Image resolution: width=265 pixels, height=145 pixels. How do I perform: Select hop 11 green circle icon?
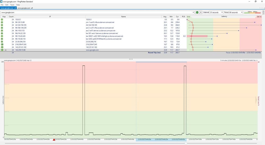(2, 47)
